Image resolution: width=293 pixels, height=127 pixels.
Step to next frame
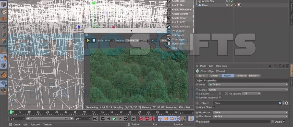point(120,119)
